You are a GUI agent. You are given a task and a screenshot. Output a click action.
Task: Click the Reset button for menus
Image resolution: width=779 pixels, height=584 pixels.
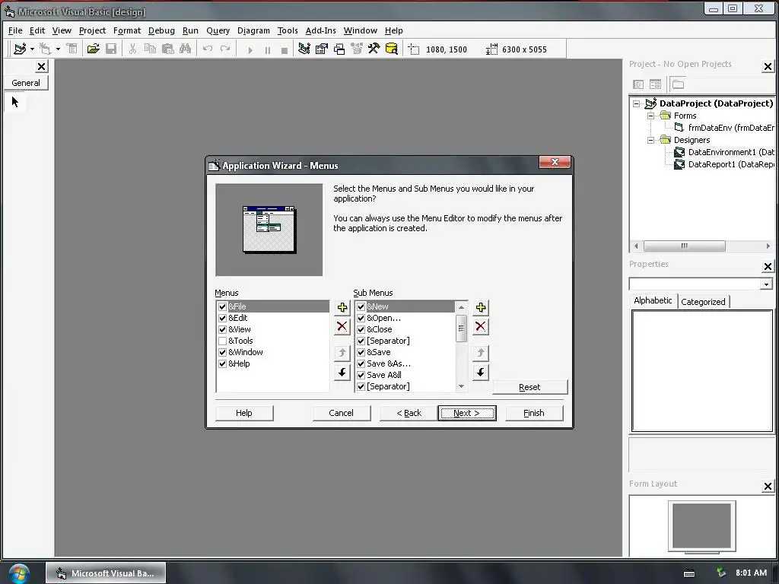pyautogui.click(x=529, y=387)
